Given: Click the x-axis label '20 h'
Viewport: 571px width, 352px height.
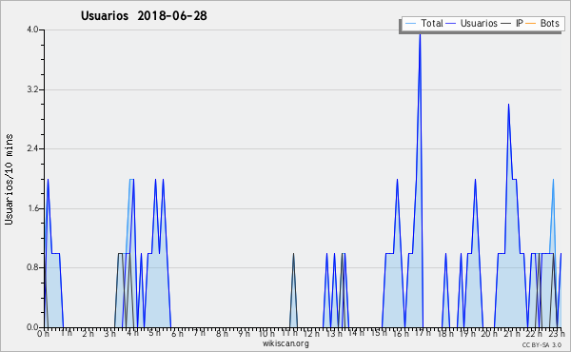Looking at the screenshot, I should 490,333.
